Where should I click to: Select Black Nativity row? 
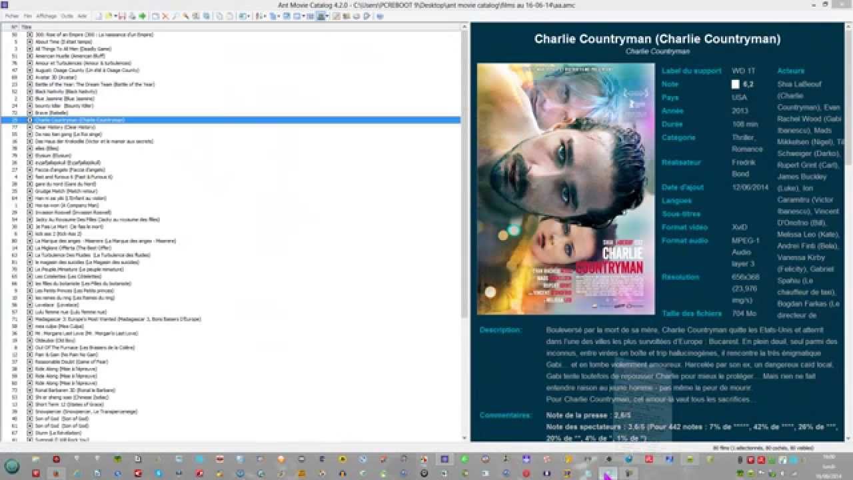pos(231,91)
